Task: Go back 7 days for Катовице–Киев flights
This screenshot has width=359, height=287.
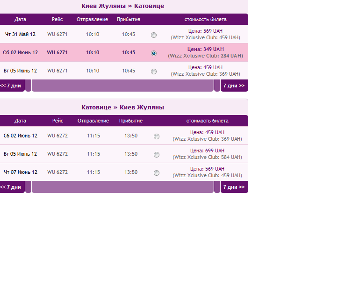Action: point(11,187)
